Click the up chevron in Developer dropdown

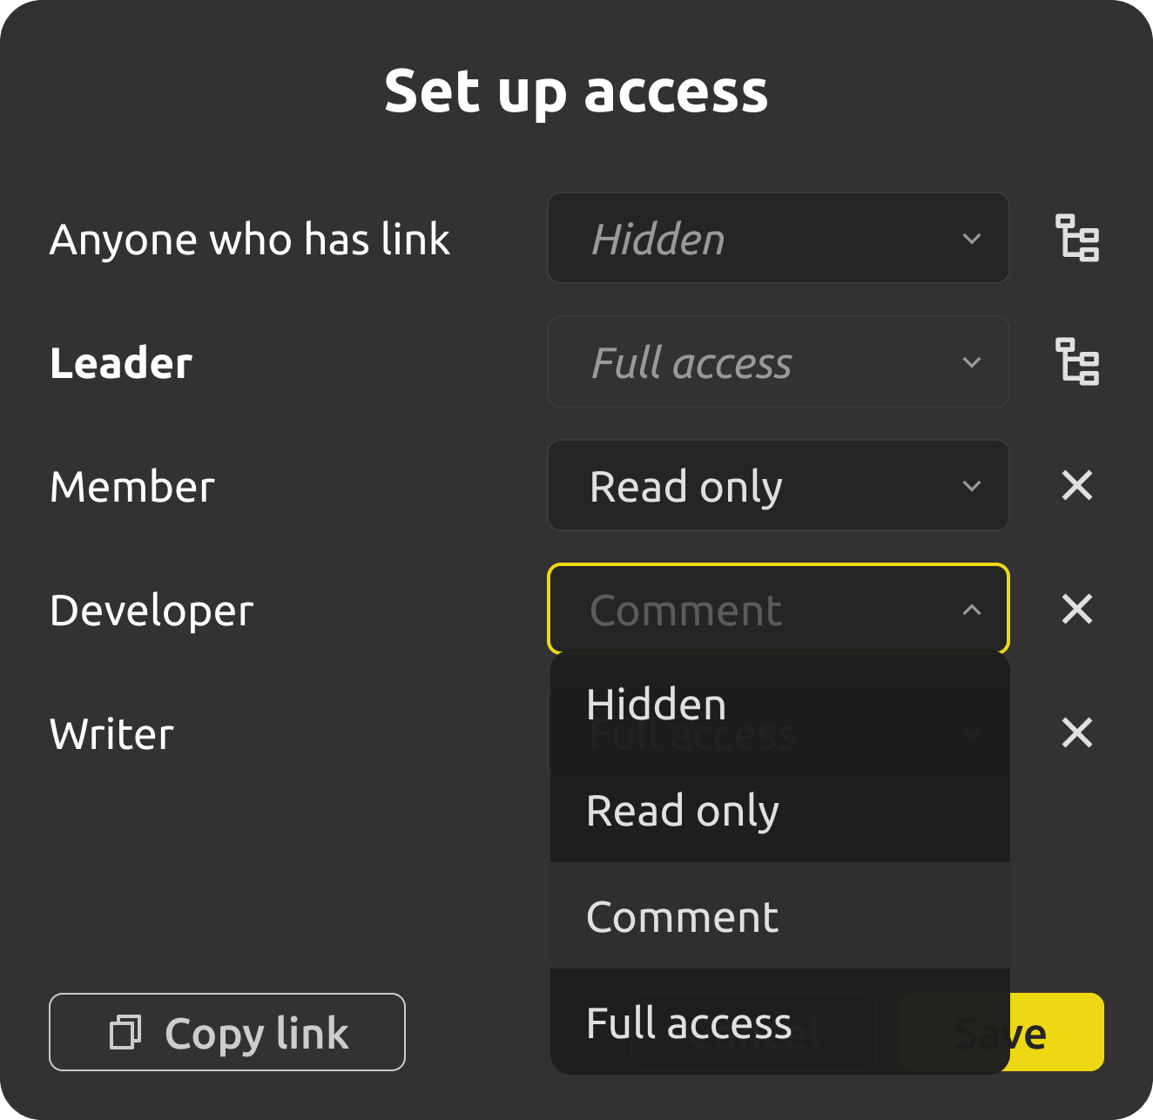[972, 610]
